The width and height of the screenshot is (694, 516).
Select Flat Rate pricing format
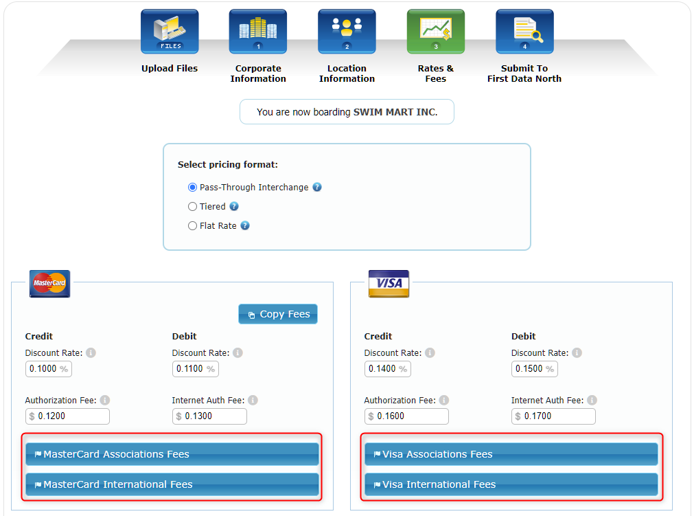point(192,226)
